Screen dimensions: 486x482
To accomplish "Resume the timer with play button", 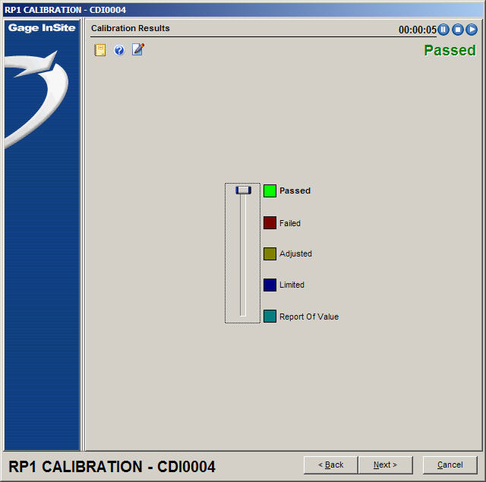I will click(x=472, y=30).
